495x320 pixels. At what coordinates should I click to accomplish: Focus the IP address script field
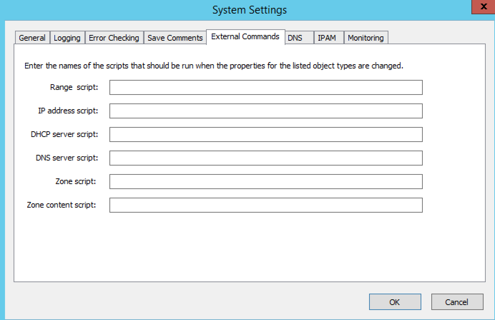pos(266,111)
